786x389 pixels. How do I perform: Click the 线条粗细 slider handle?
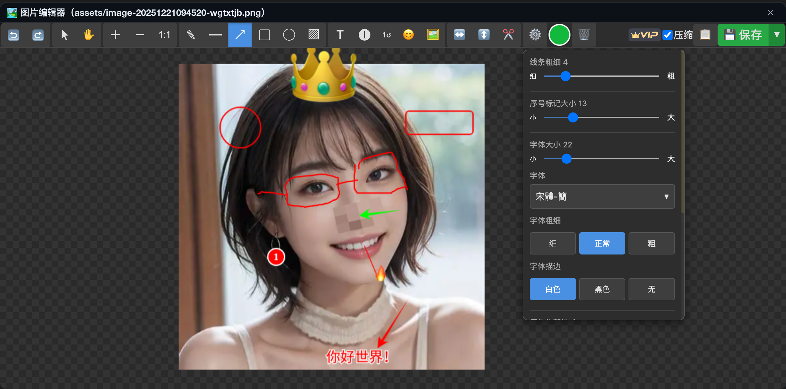click(565, 76)
